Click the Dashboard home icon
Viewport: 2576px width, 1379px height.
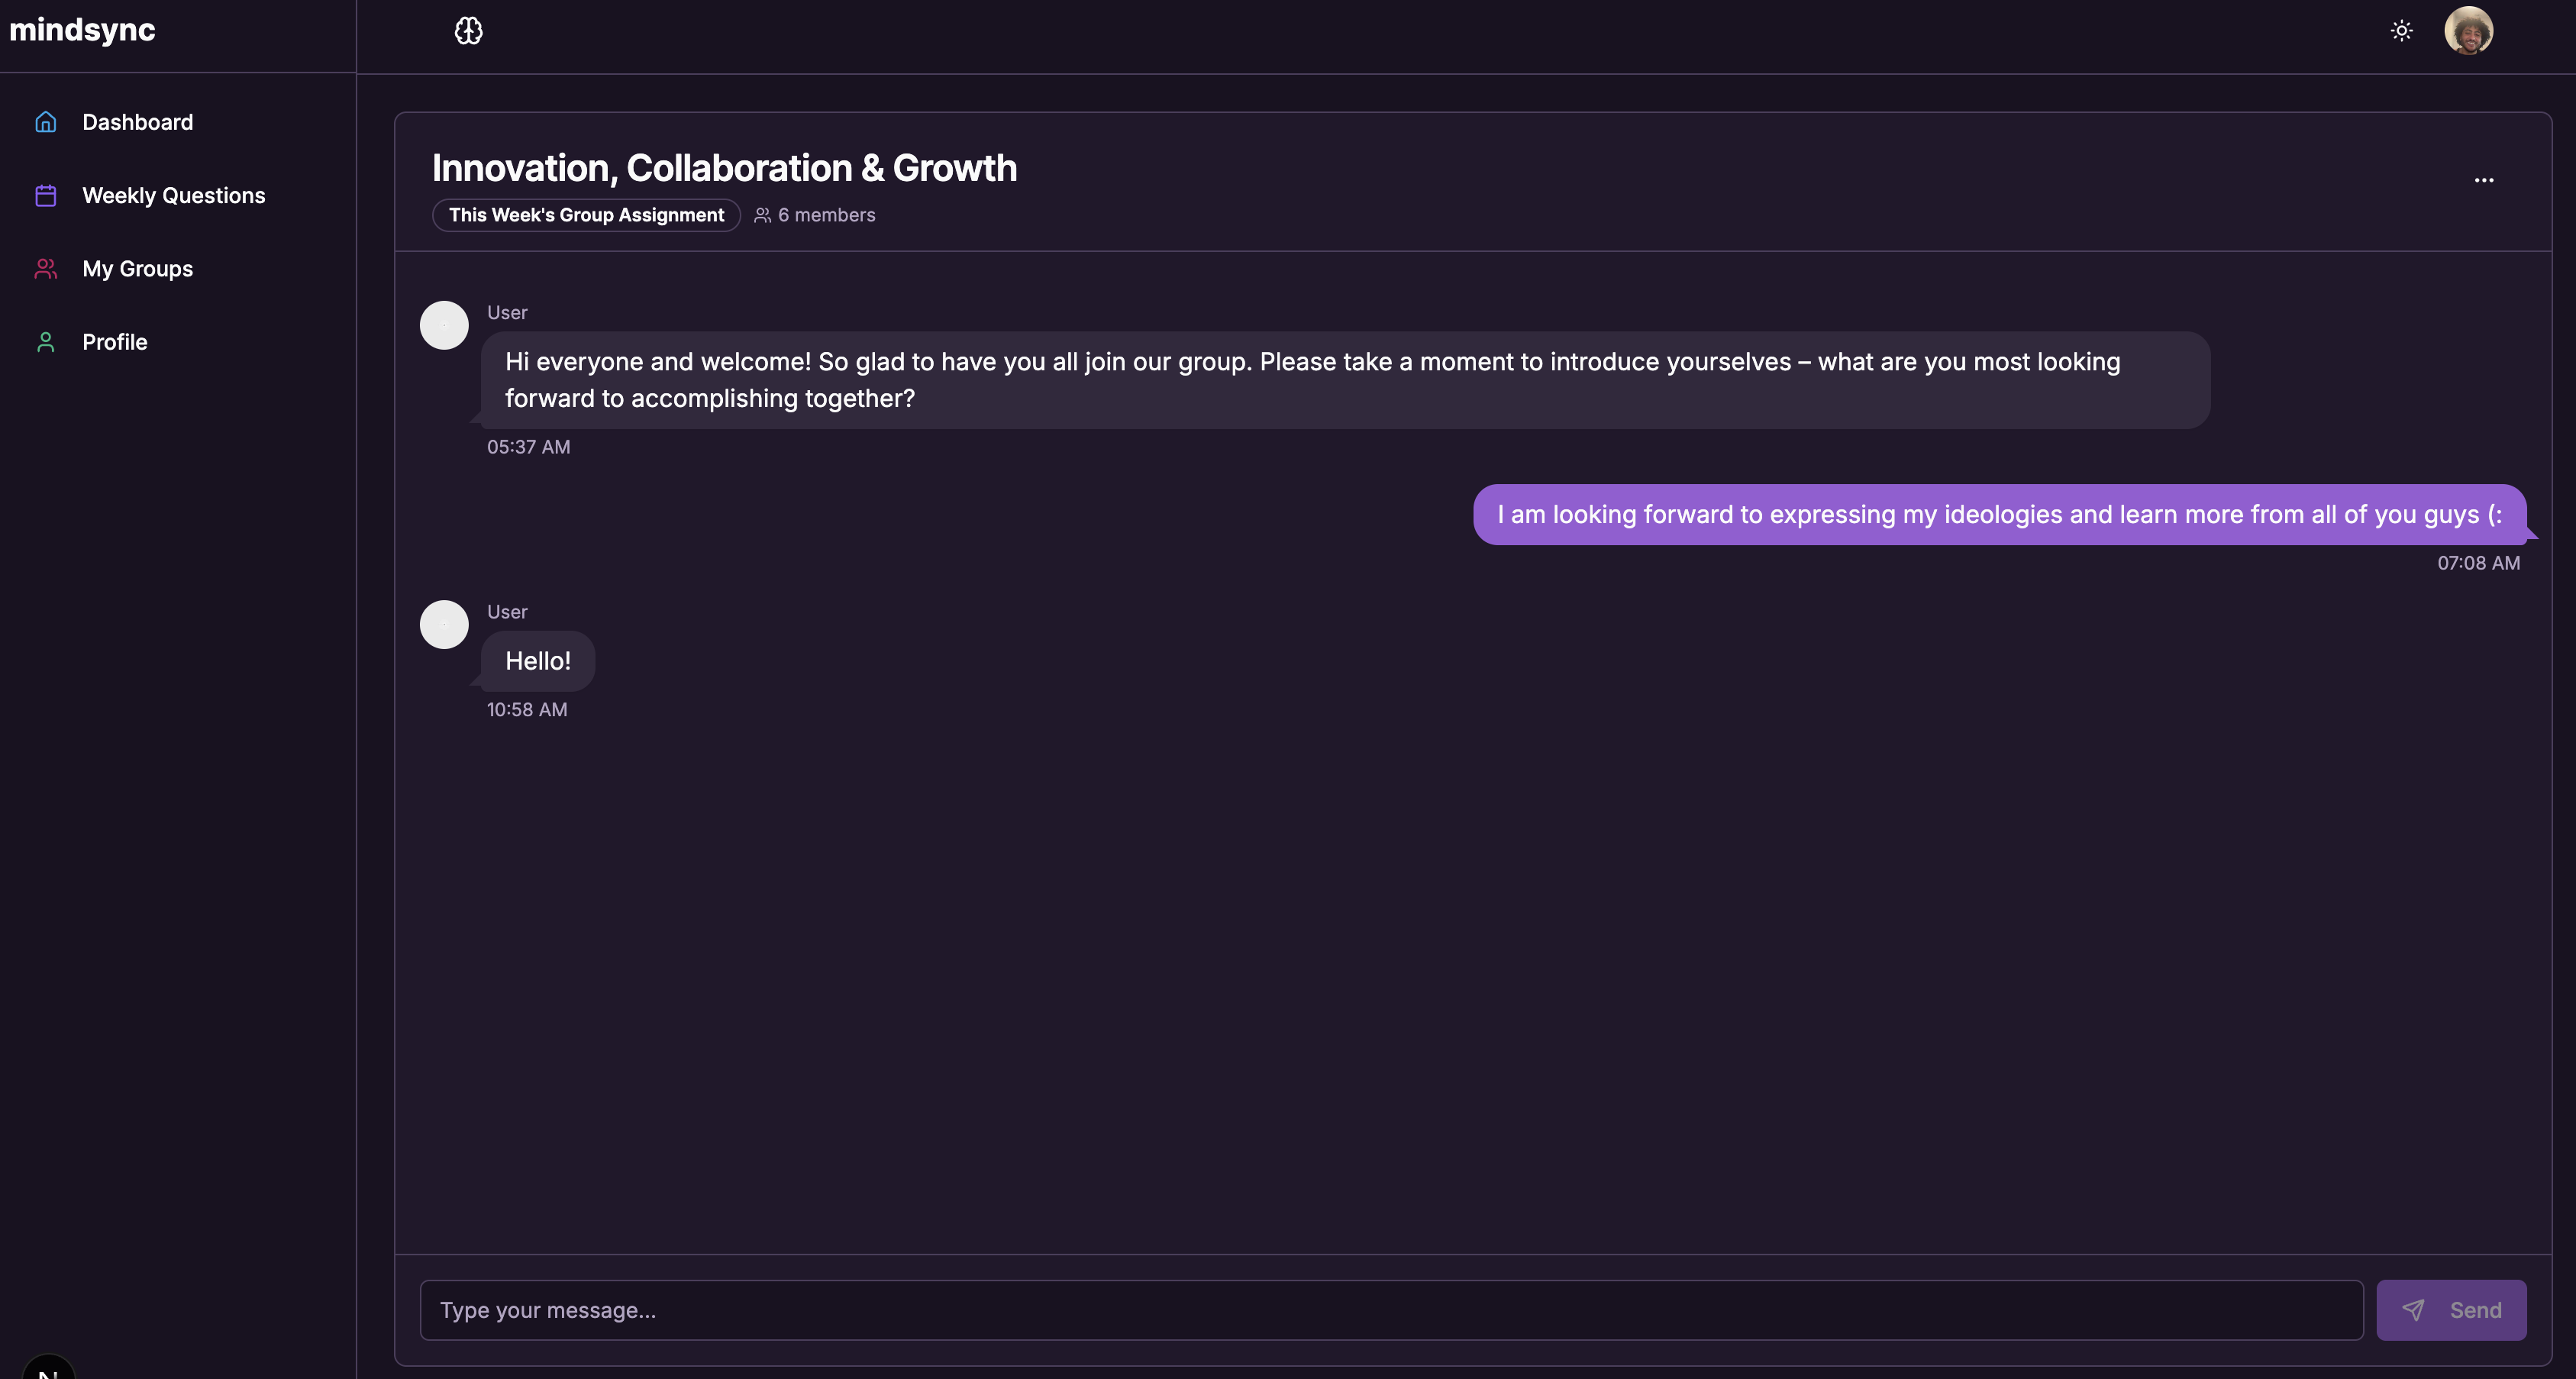click(46, 122)
